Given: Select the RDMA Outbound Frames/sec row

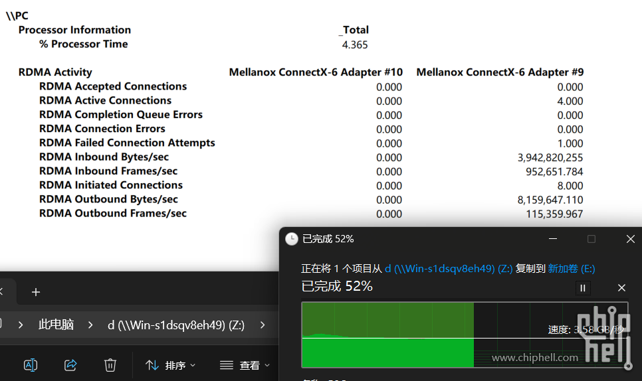Looking at the screenshot, I should 113,213.
